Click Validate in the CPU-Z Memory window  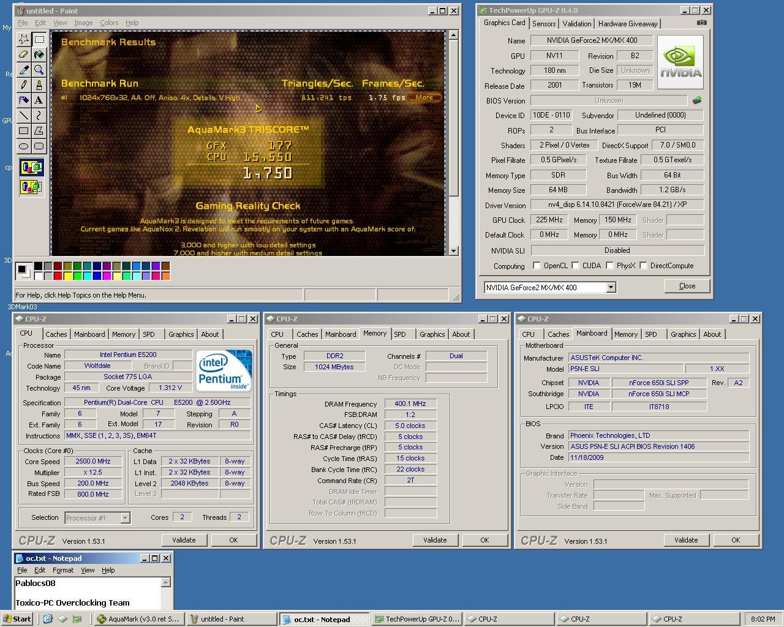[x=435, y=540]
